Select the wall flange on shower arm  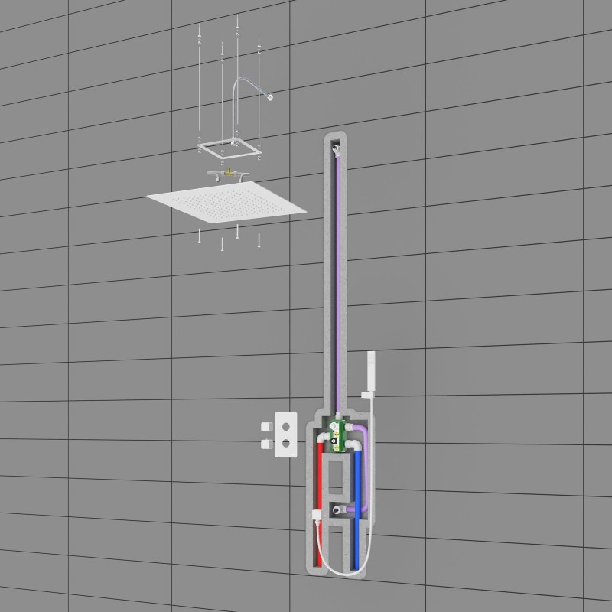tap(271, 96)
